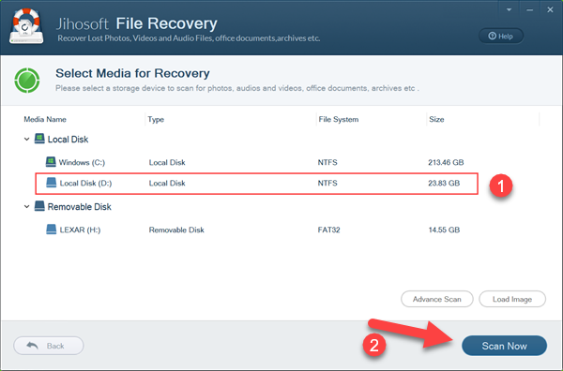Click the Local Disk group drive icon

tap(39, 139)
